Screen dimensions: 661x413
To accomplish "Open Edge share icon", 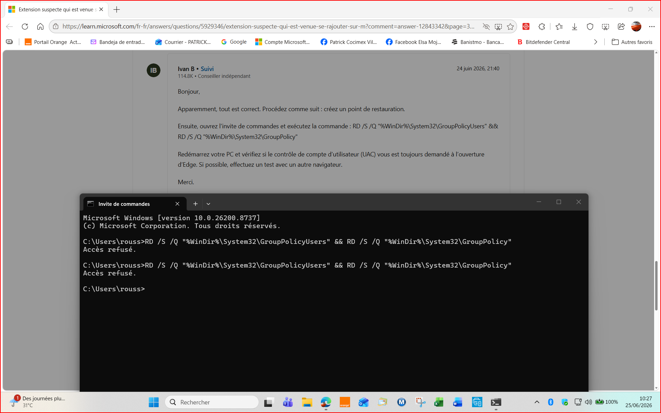I will 621,26.
